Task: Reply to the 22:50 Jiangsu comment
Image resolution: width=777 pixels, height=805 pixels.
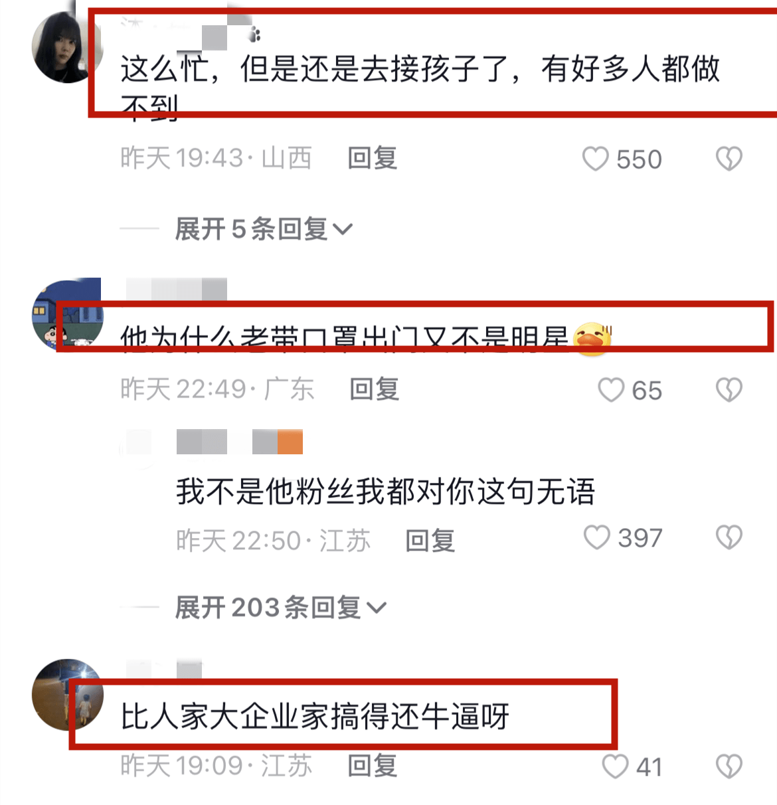Action: pyautogui.click(x=430, y=541)
